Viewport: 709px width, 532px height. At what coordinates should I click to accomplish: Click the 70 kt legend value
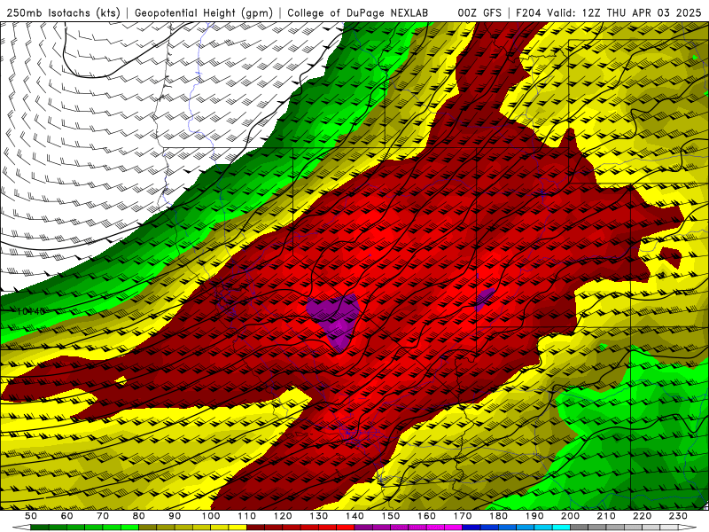[x=103, y=516]
